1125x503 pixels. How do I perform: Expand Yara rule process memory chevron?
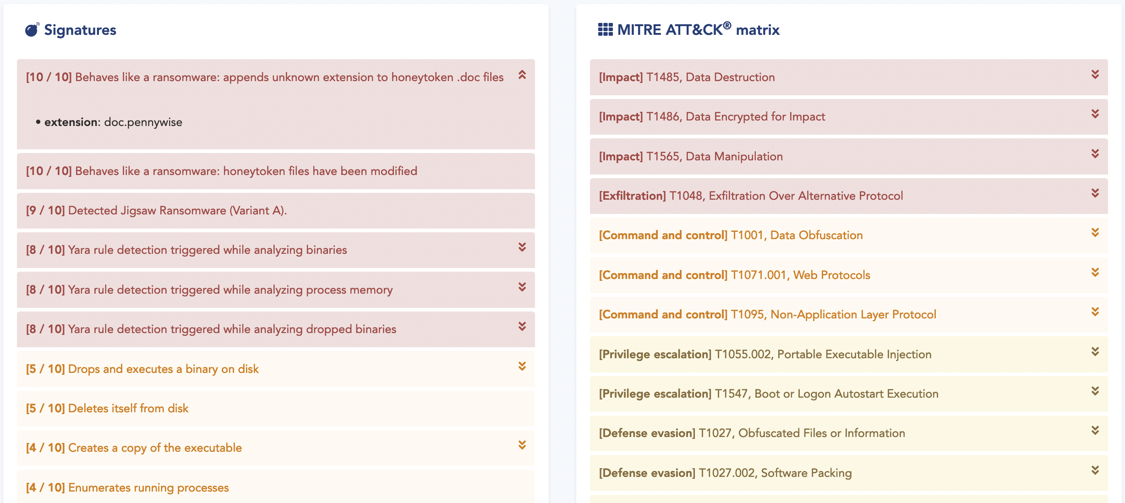pos(522,287)
